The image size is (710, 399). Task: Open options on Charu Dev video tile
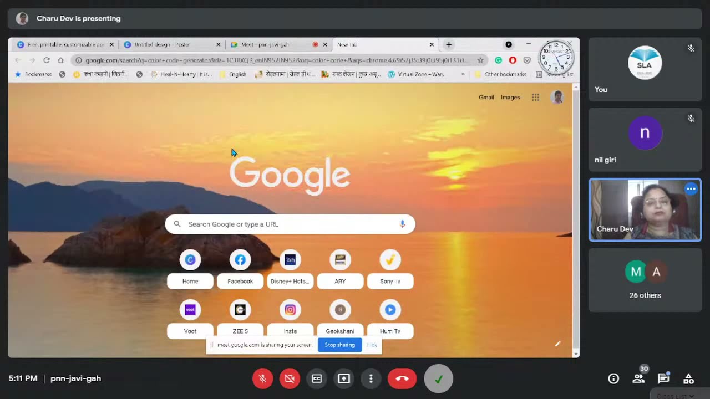[691, 189]
